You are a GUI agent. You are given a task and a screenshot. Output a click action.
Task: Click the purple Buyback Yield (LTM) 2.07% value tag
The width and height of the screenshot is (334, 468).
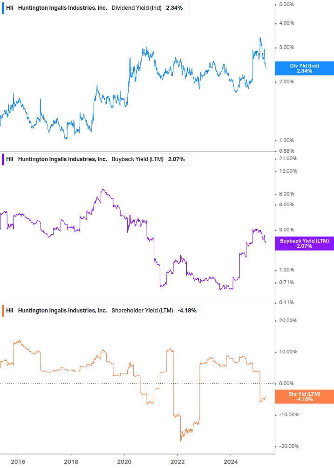[305, 244]
